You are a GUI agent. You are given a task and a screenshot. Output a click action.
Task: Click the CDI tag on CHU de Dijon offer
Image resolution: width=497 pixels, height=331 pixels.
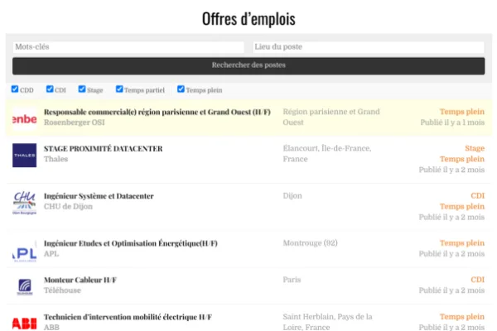[477, 196]
